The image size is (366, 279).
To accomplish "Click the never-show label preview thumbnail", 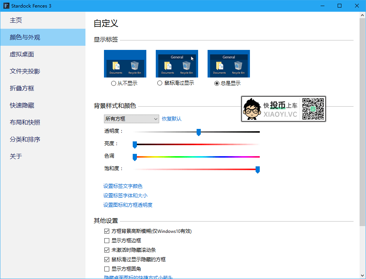I will coord(125,64).
